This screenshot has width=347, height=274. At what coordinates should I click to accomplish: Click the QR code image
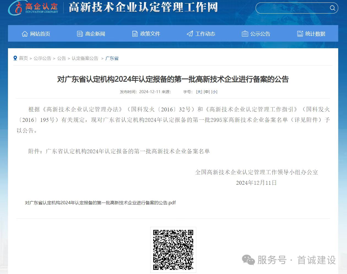(x=173, y=250)
